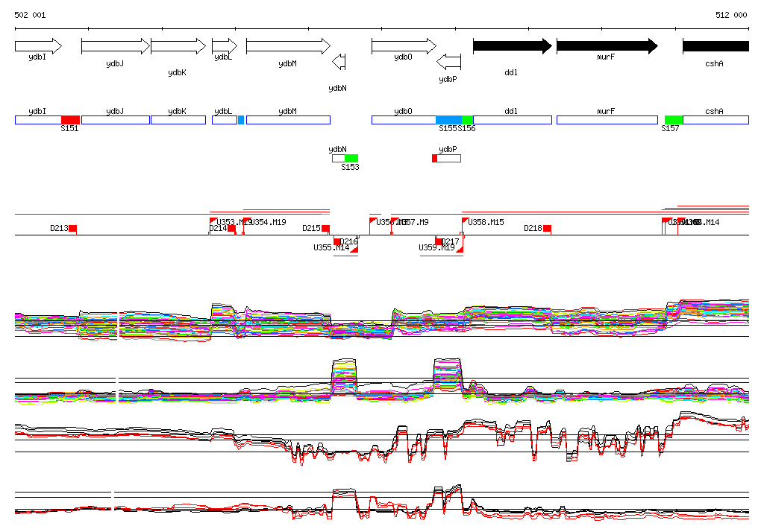764x532 pixels.
Task: Click the D215 red marker square
Action: pos(325,229)
